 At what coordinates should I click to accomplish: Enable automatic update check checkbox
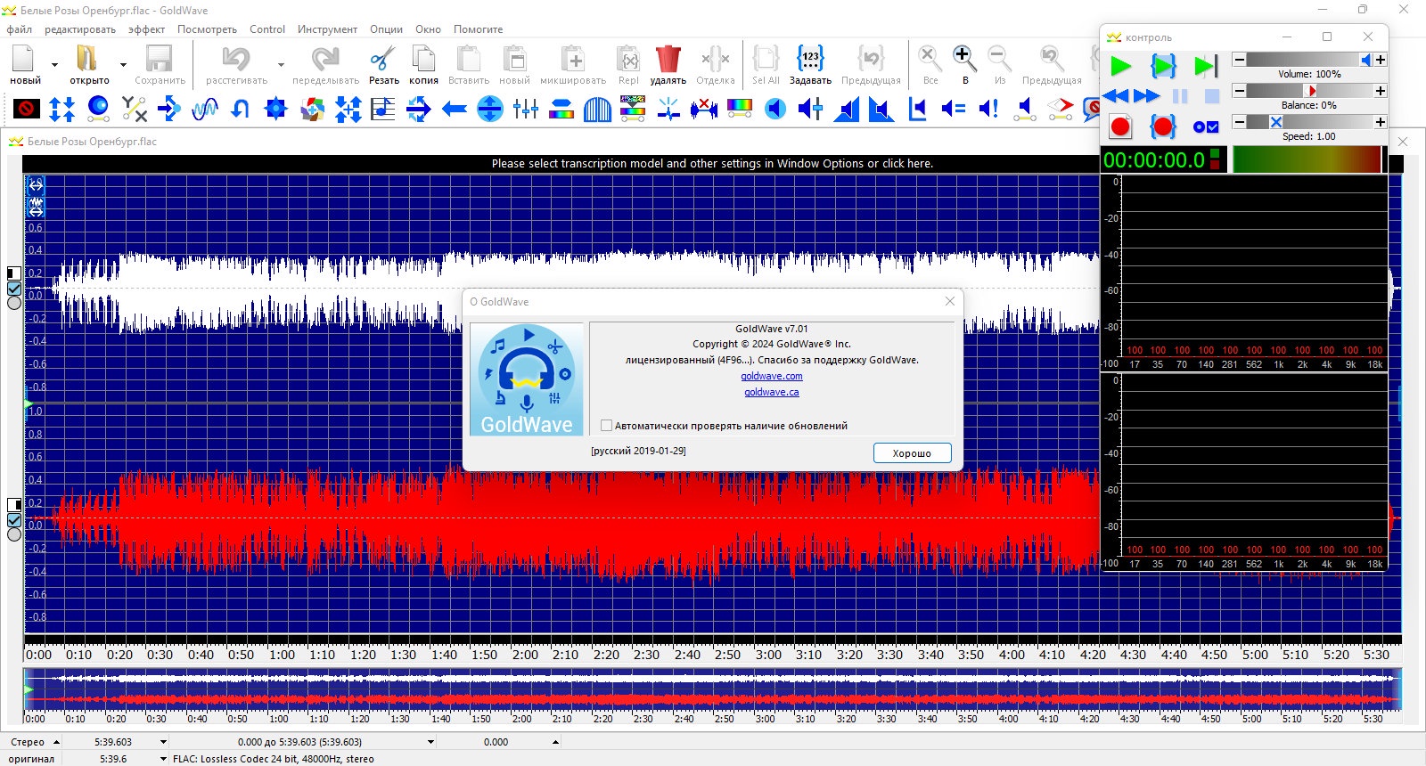point(607,426)
